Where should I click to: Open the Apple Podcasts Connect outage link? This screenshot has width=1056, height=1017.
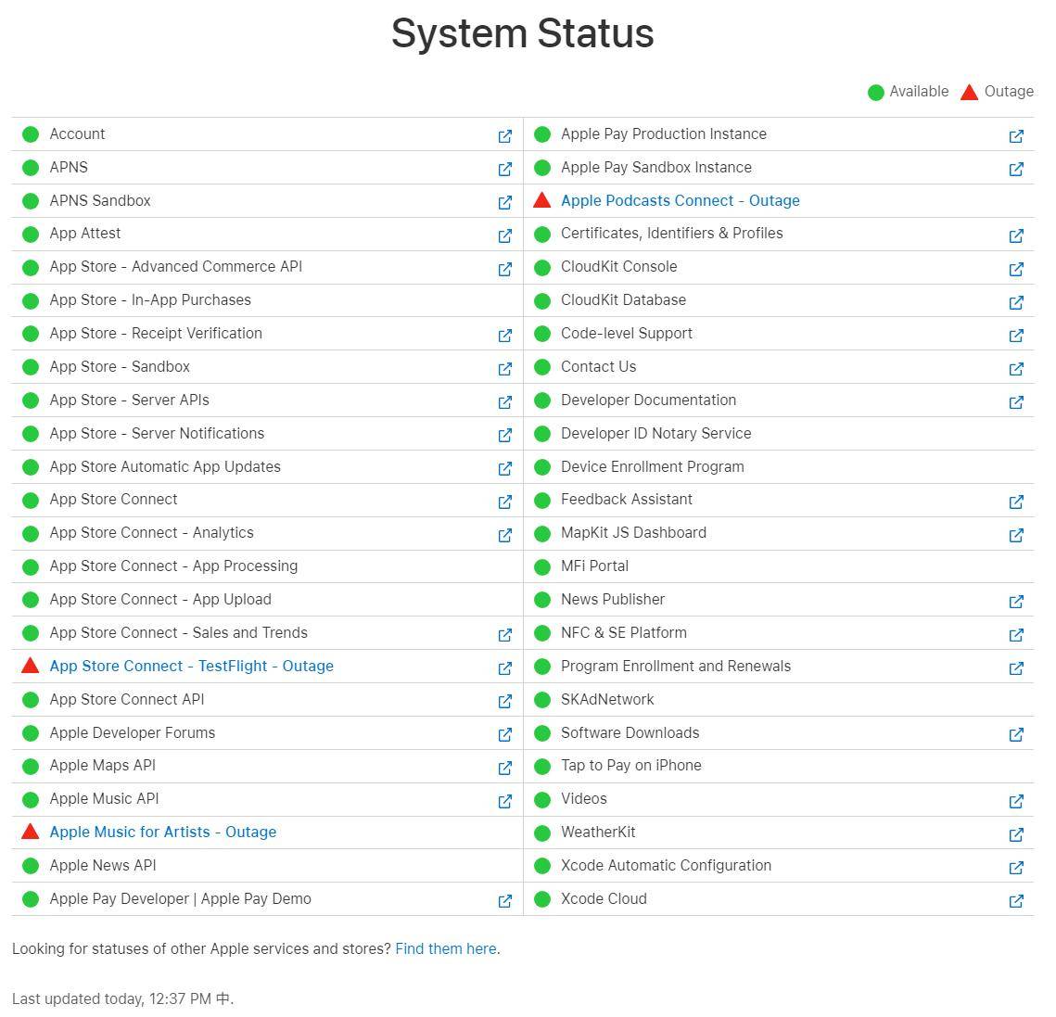(x=680, y=200)
